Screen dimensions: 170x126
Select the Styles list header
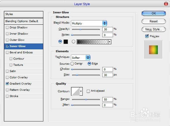point(24,14)
